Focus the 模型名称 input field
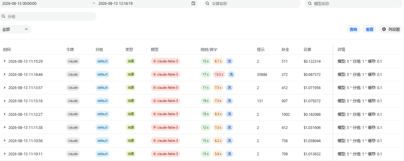The width and height of the screenshot is (404, 161). (354, 4)
